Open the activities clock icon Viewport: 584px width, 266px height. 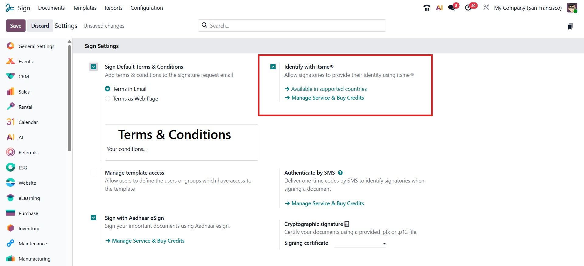(x=468, y=8)
